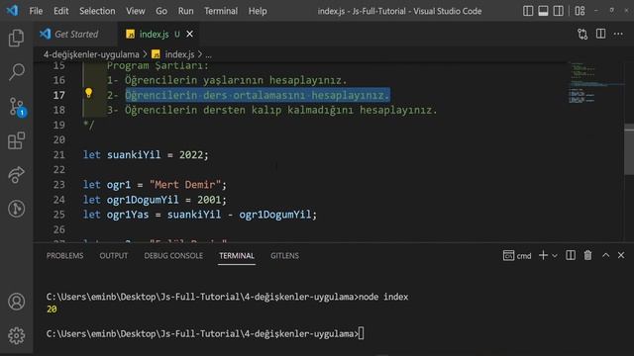Viewport: 634px width, 356px height.
Task: Click the VS Code logo in title bar
Action: tap(12, 11)
